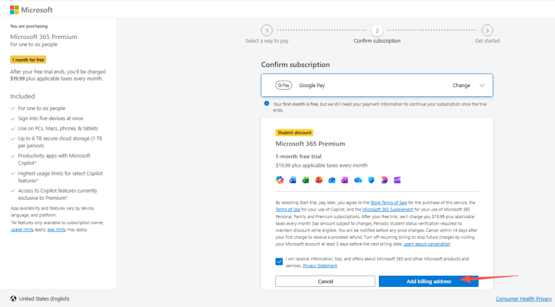
Task: Click the Microsoft logo in header
Action: (31, 10)
